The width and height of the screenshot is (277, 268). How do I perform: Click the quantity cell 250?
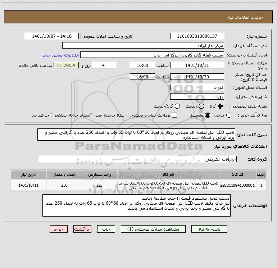64,185
